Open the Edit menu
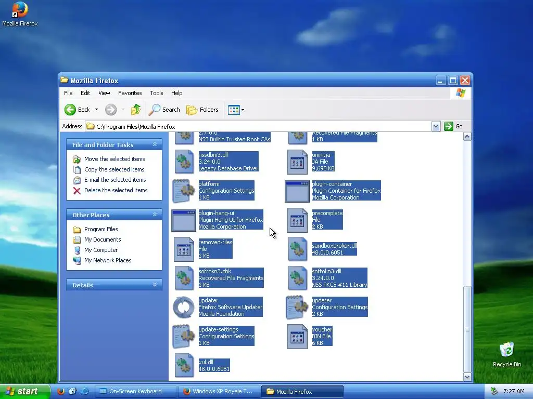The height and width of the screenshot is (399, 533). [x=85, y=93]
